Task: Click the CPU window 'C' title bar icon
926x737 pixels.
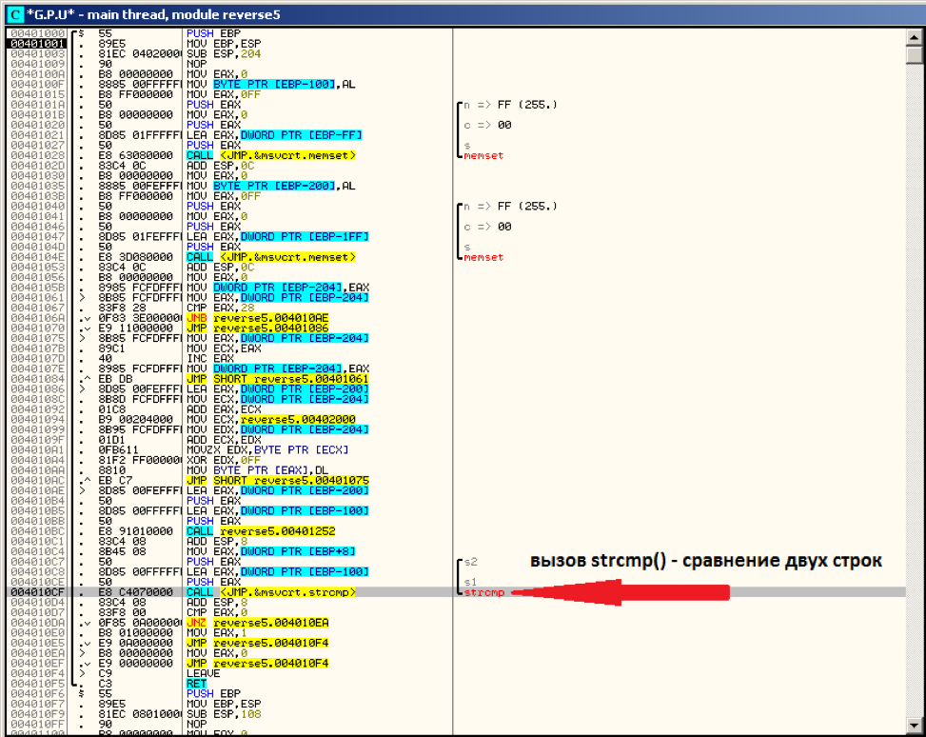Action: point(15,14)
